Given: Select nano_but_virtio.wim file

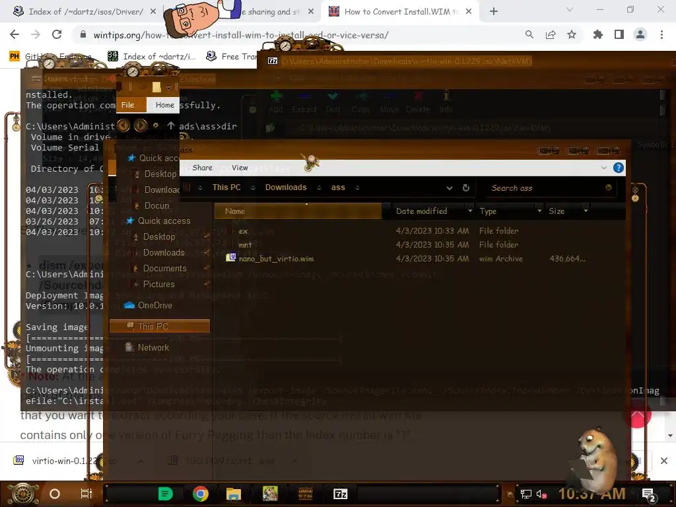Looking at the screenshot, I should click(405, 259).
